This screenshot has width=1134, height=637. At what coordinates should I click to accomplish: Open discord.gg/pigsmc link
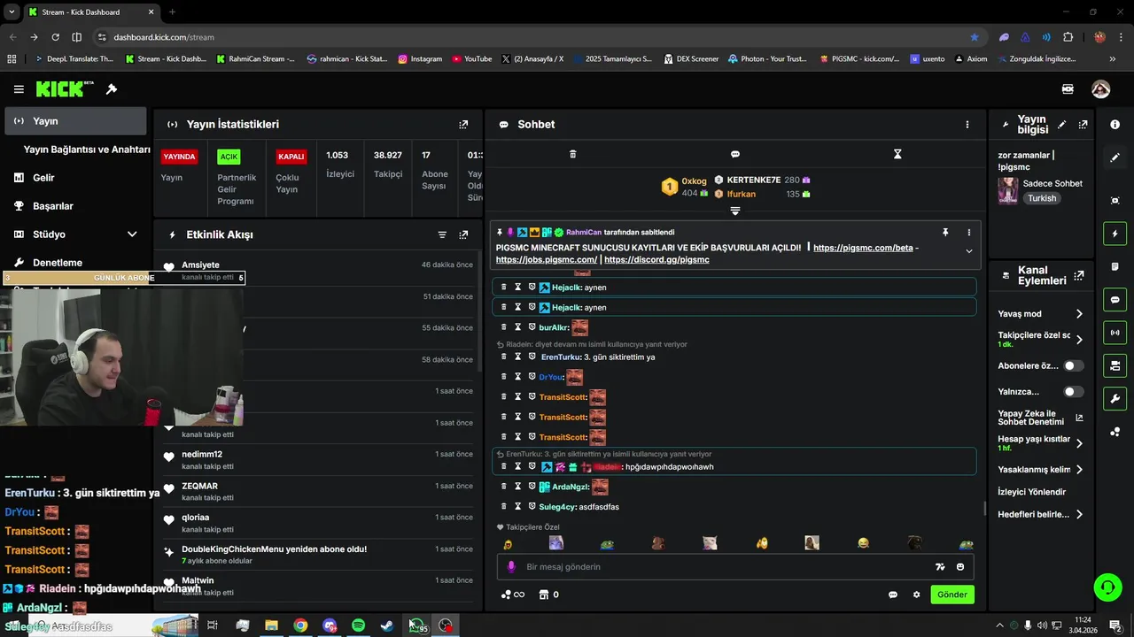(656, 260)
